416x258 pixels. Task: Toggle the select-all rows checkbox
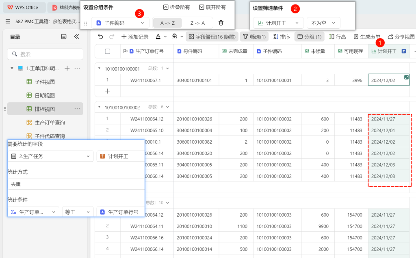[107, 51]
